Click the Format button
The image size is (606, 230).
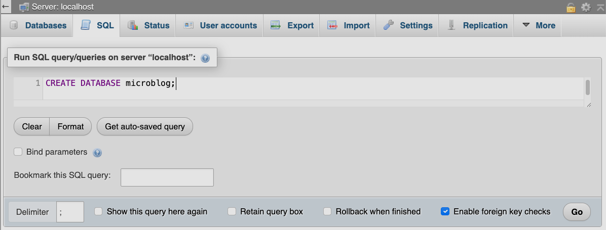click(70, 126)
